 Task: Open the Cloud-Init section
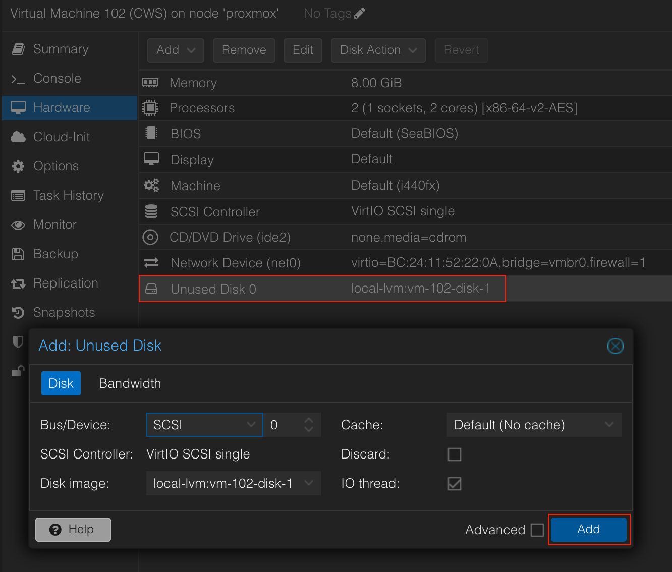click(70, 137)
